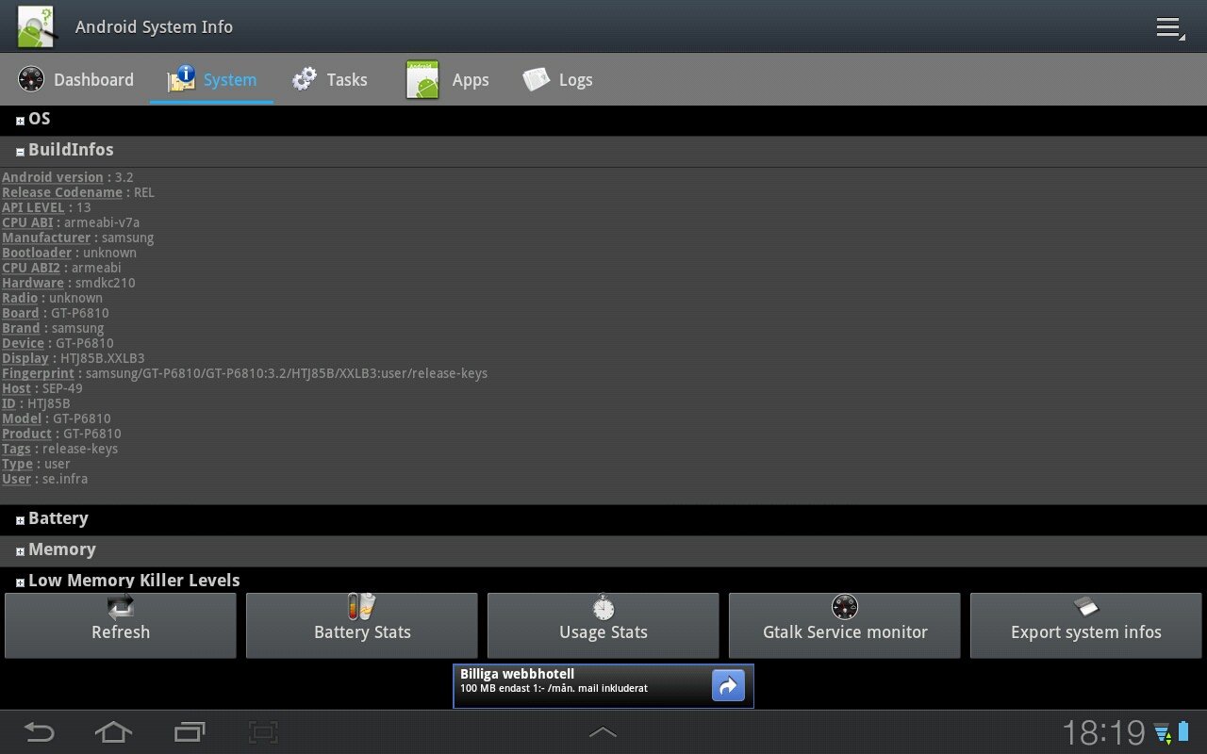Click the Bootloader label

(37, 253)
